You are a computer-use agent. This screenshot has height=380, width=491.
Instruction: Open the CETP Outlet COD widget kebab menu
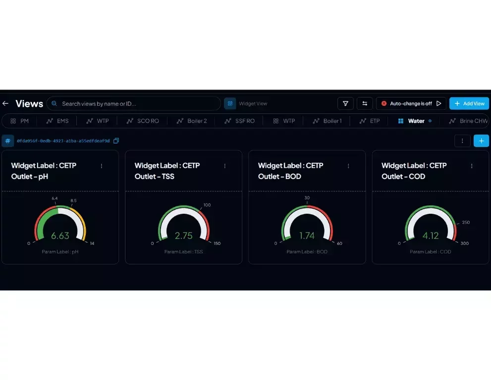pos(472,166)
